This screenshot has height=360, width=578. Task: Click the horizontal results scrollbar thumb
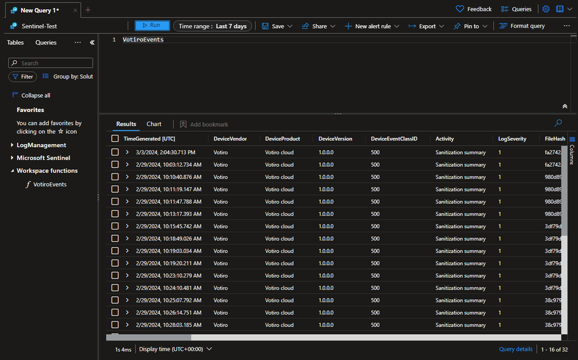(x=148, y=337)
